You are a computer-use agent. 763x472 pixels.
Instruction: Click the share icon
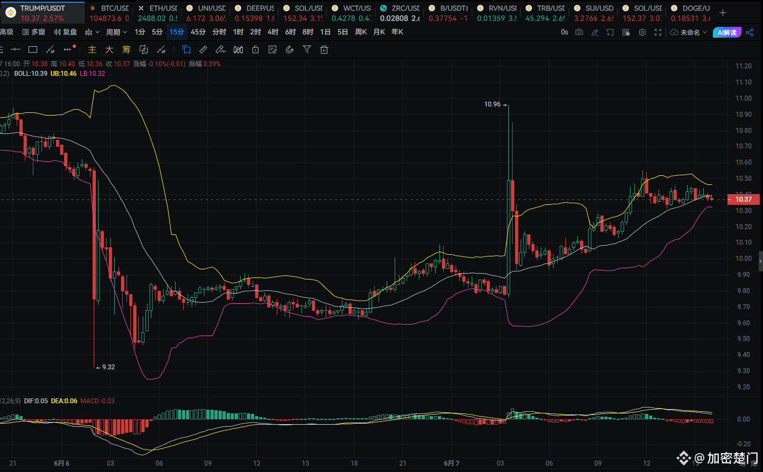(x=750, y=32)
